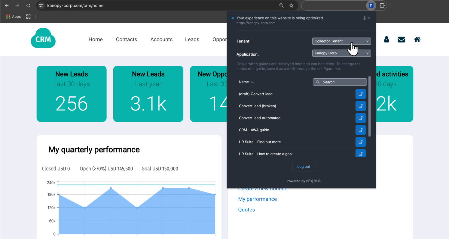Screen dimensions: 449x239
Task: Open the browser extensions puzzle icon
Action: point(382,5)
